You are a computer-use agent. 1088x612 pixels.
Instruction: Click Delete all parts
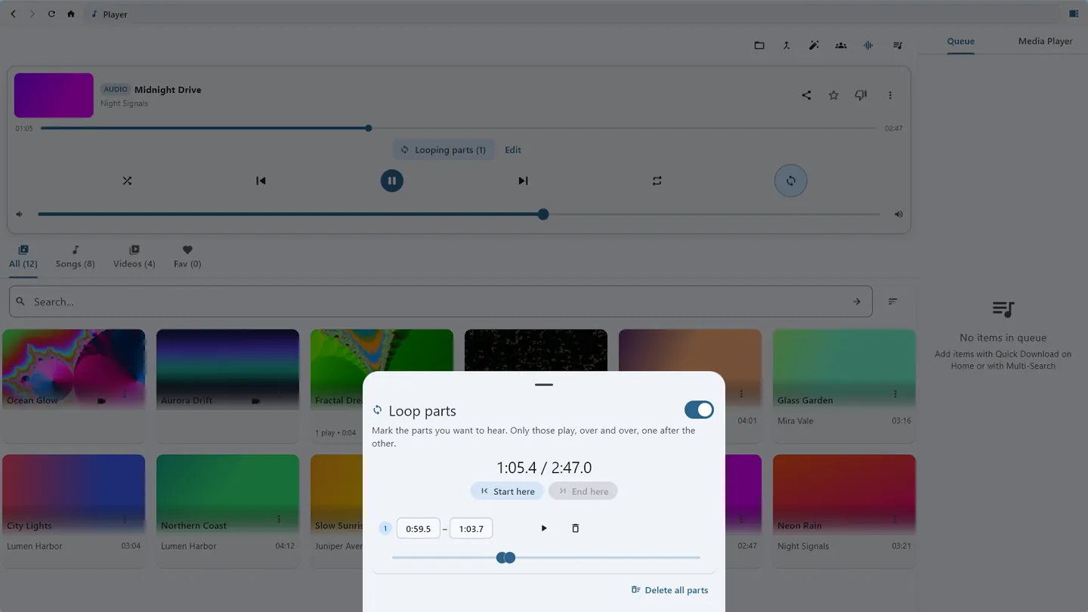[669, 590]
